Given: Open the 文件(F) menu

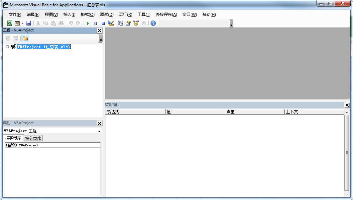Looking at the screenshot, I should [15, 15].
